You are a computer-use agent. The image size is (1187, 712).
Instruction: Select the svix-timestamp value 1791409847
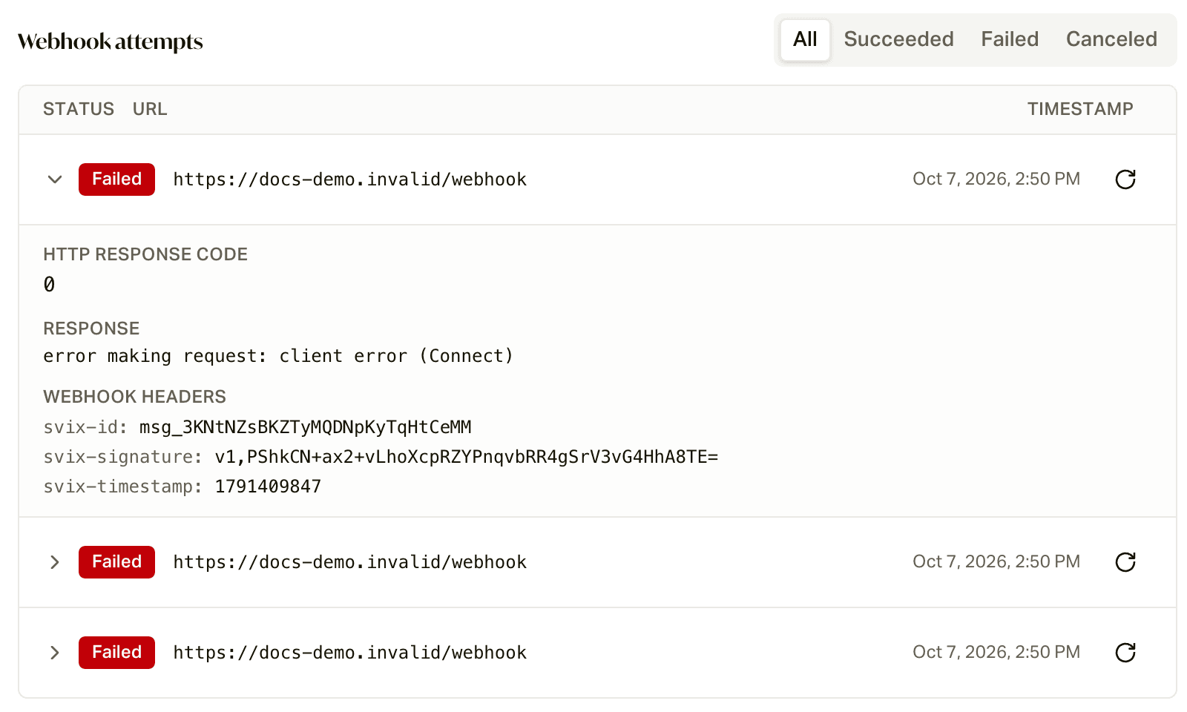268,487
